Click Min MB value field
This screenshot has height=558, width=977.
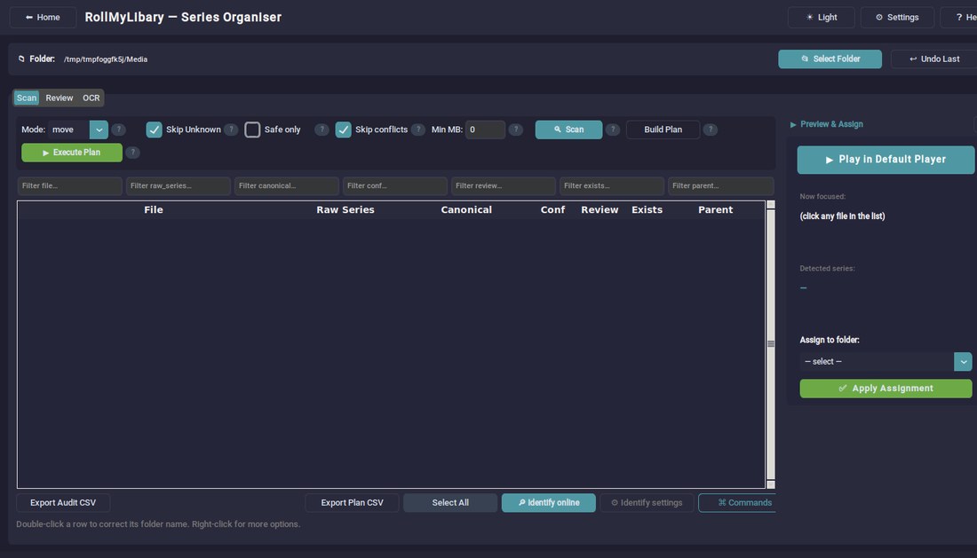(485, 130)
